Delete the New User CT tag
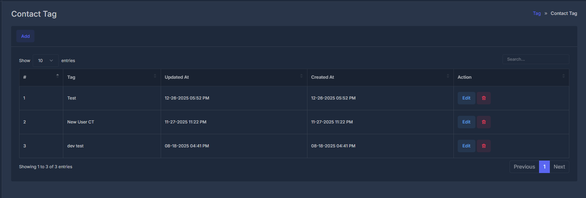This screenshot has height=198, width=586. pos(483,122)
